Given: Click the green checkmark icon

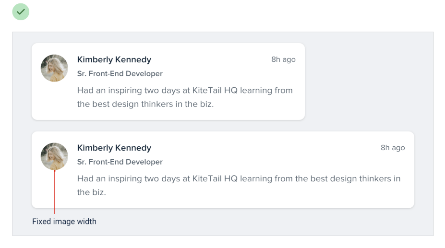Looking at the screenshot, I should (x=21, y=12).
